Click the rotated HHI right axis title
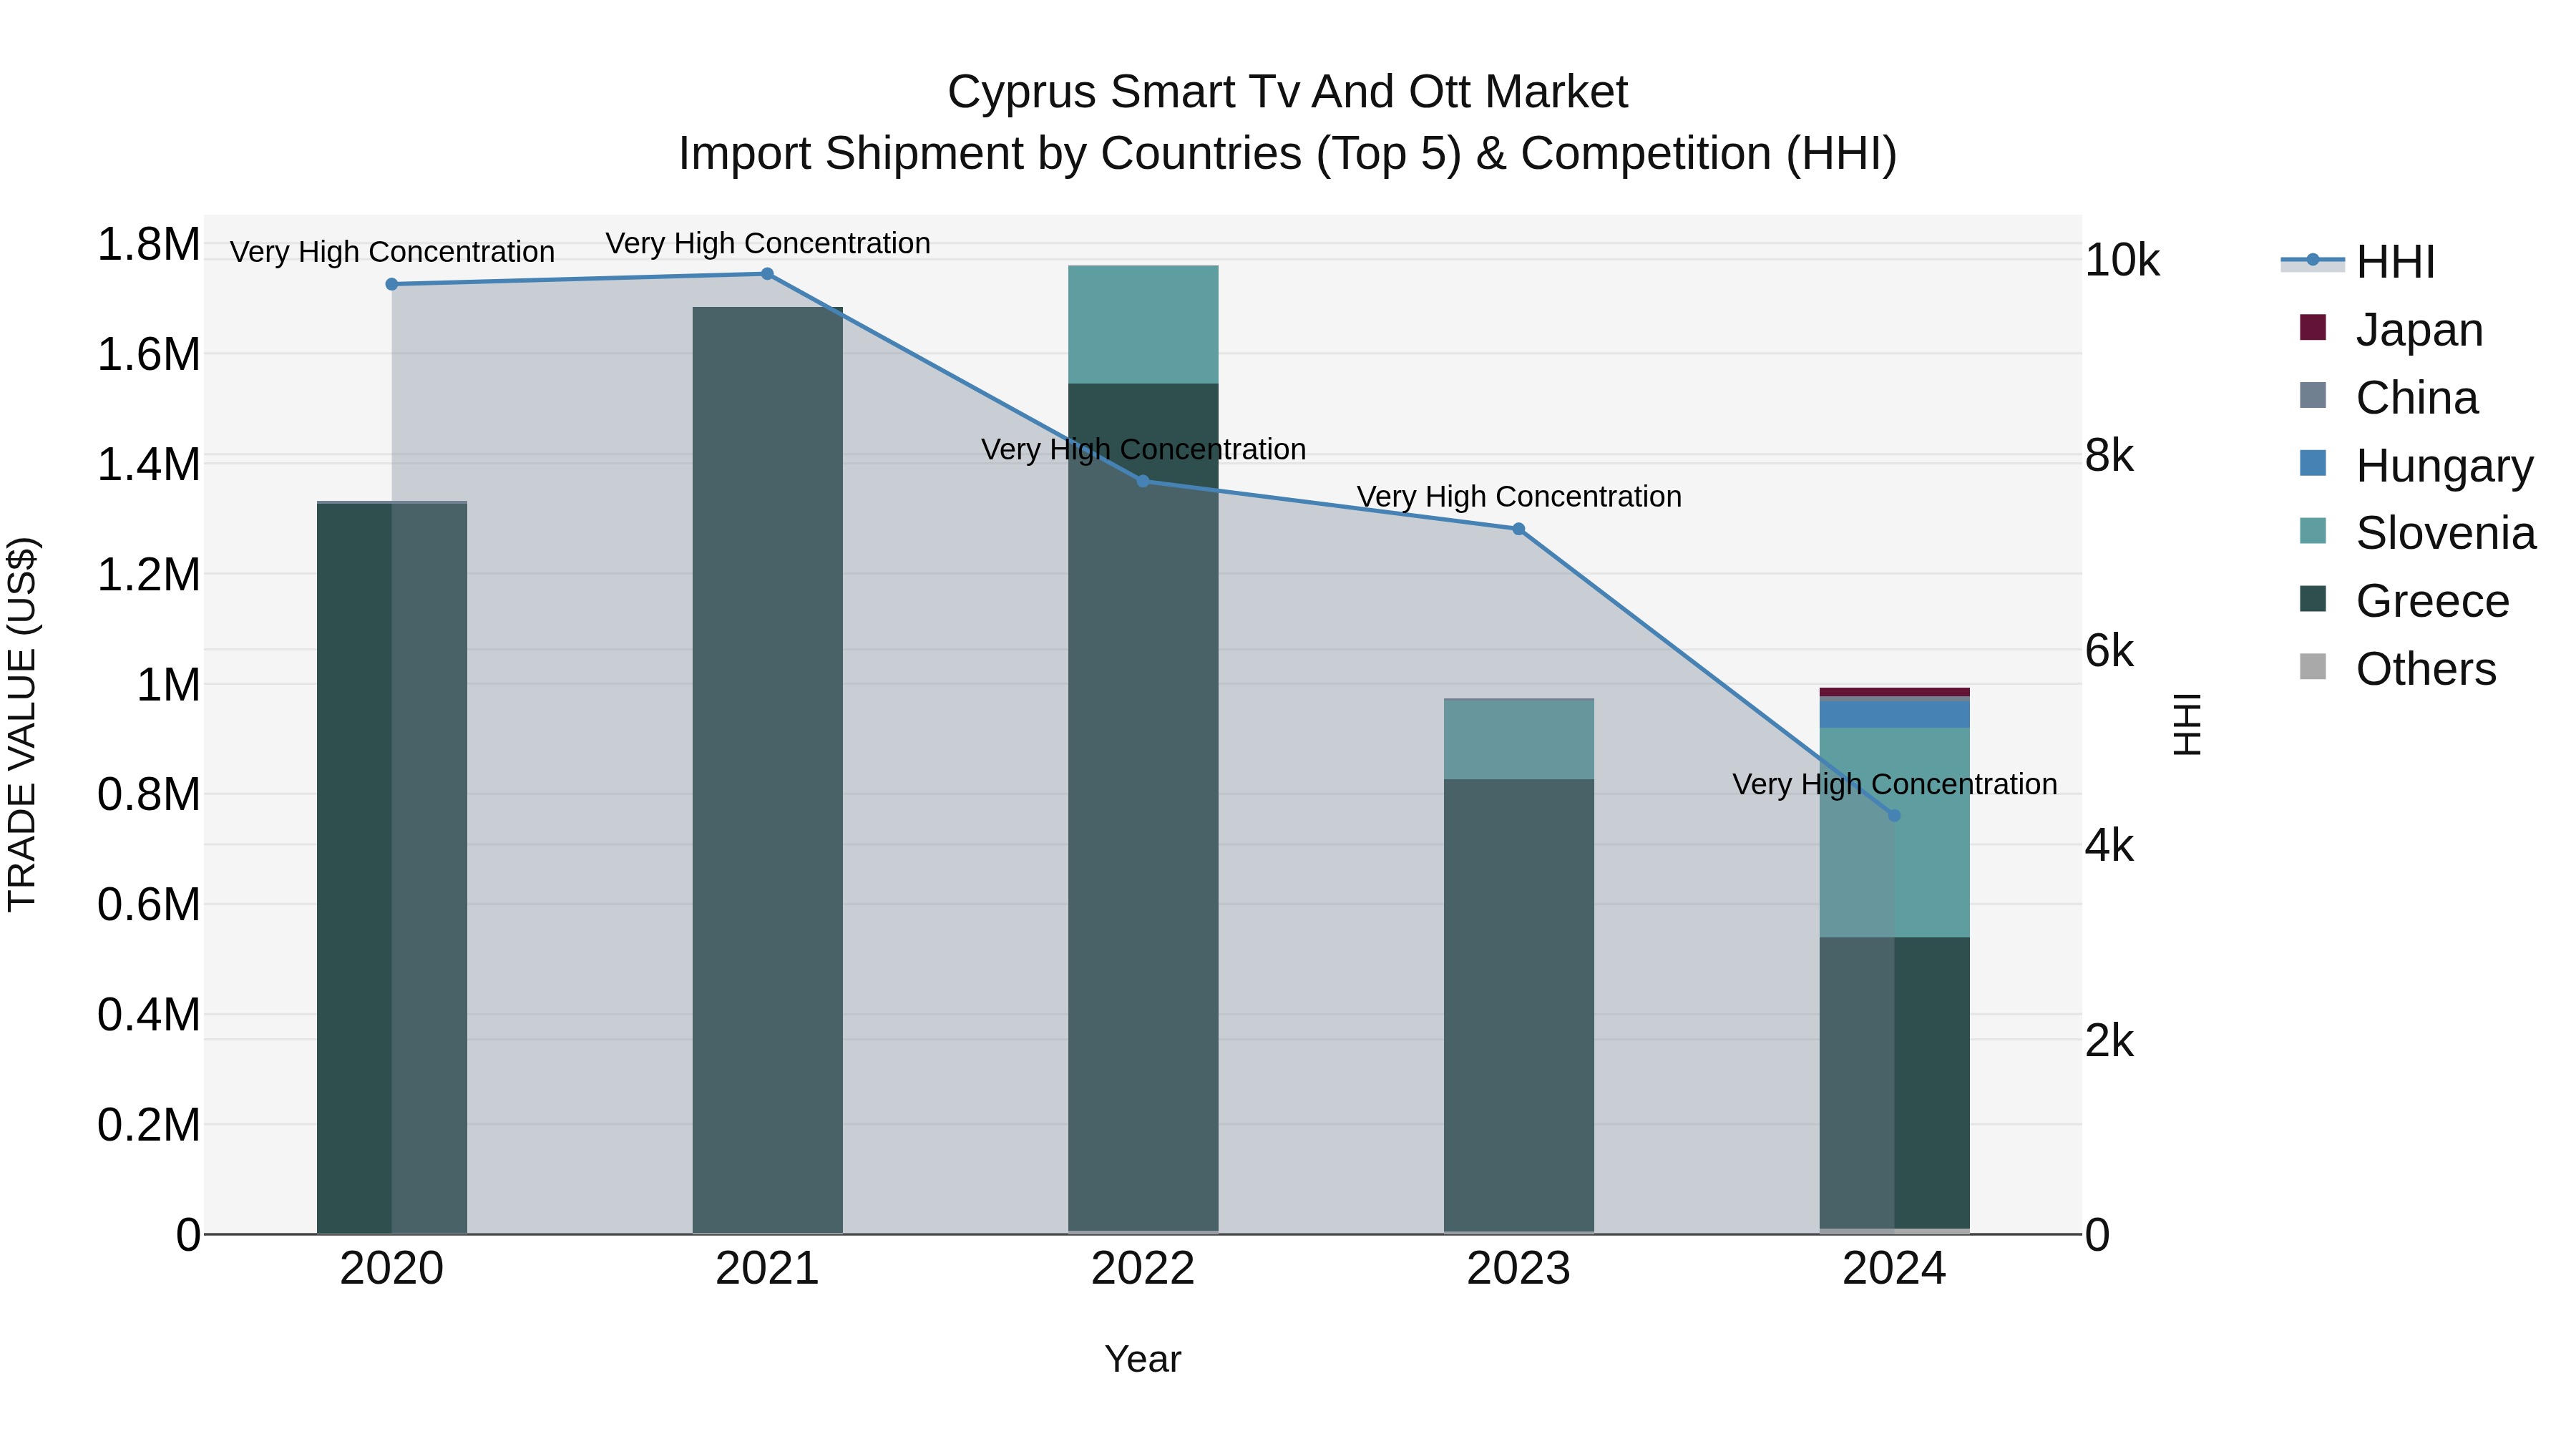This screenshot has width=2576, height=1449. pyautogui.click(x=2187, y=724)
